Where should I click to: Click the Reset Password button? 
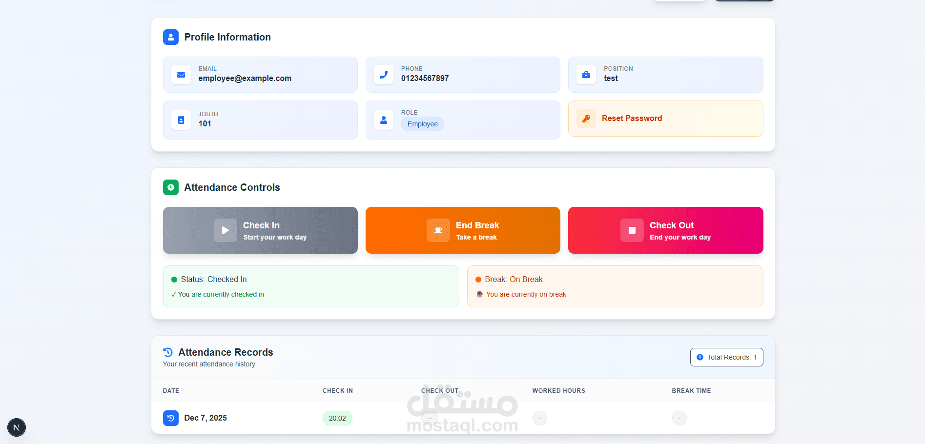(x=666, y=119)
